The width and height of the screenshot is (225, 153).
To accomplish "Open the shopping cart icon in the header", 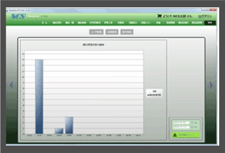I will [x=160, y=16].
